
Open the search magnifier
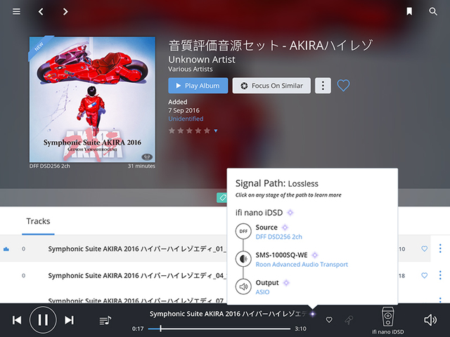(433, 11)
